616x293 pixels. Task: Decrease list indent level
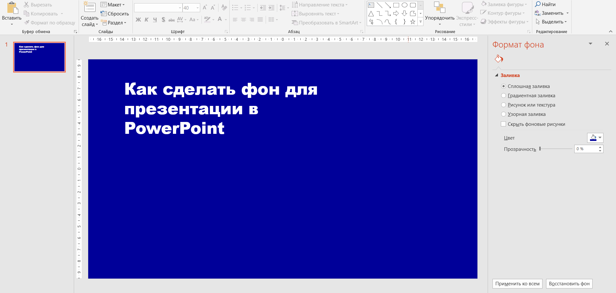263,8
